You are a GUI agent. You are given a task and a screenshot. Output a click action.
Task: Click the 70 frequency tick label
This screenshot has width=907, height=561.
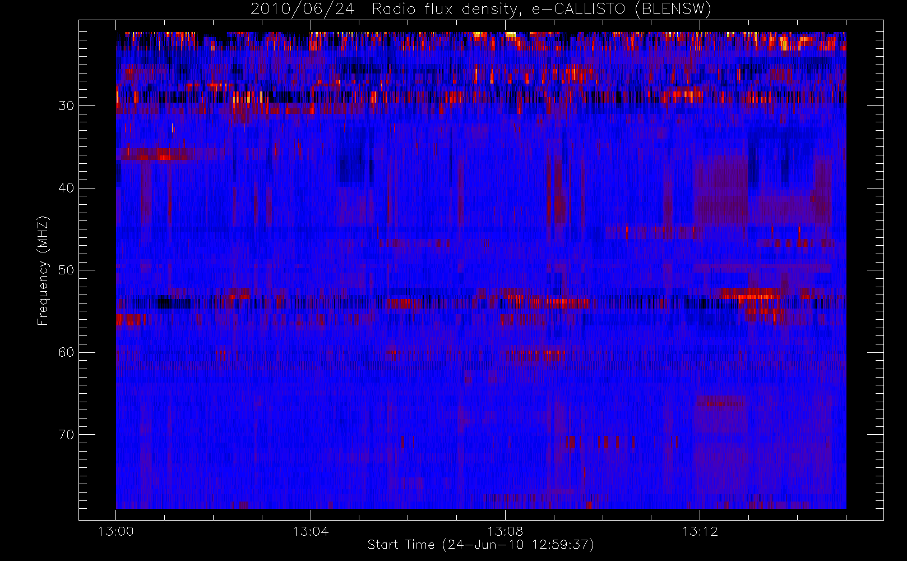point(66,435)
